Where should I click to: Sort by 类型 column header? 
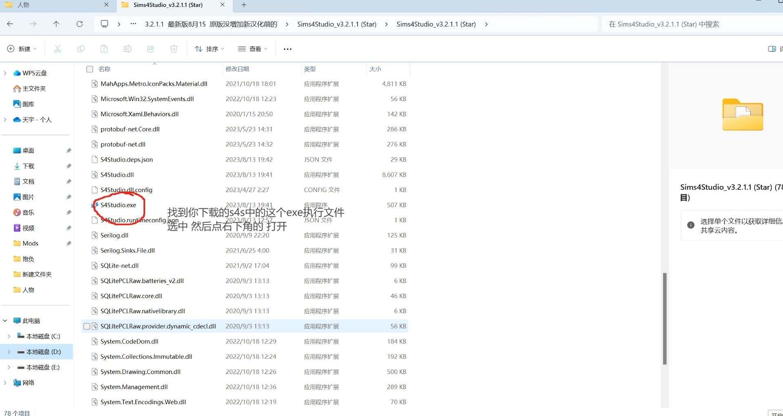[x=310, y=69]
